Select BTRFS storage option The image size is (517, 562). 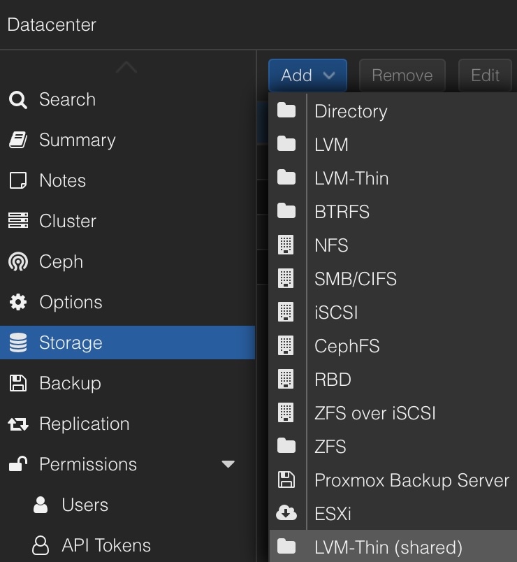tap(393, 212)
